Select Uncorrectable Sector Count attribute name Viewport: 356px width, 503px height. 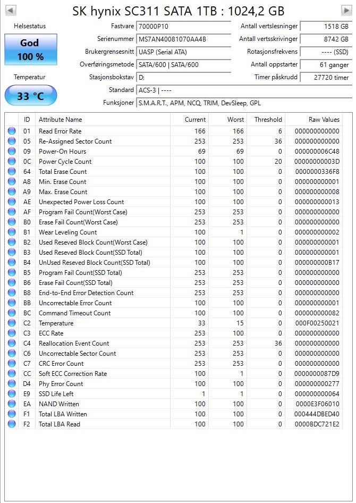77,354
